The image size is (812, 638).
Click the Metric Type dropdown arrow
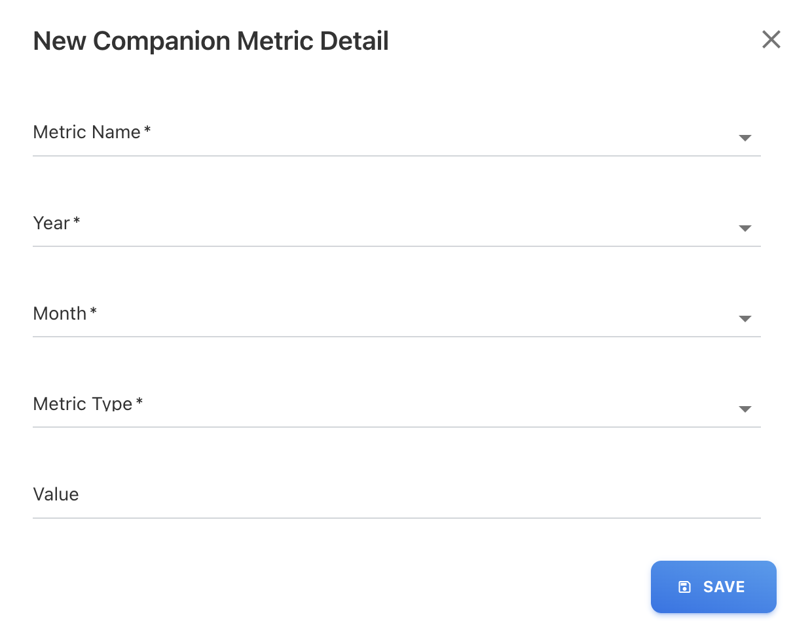(745, 409)
